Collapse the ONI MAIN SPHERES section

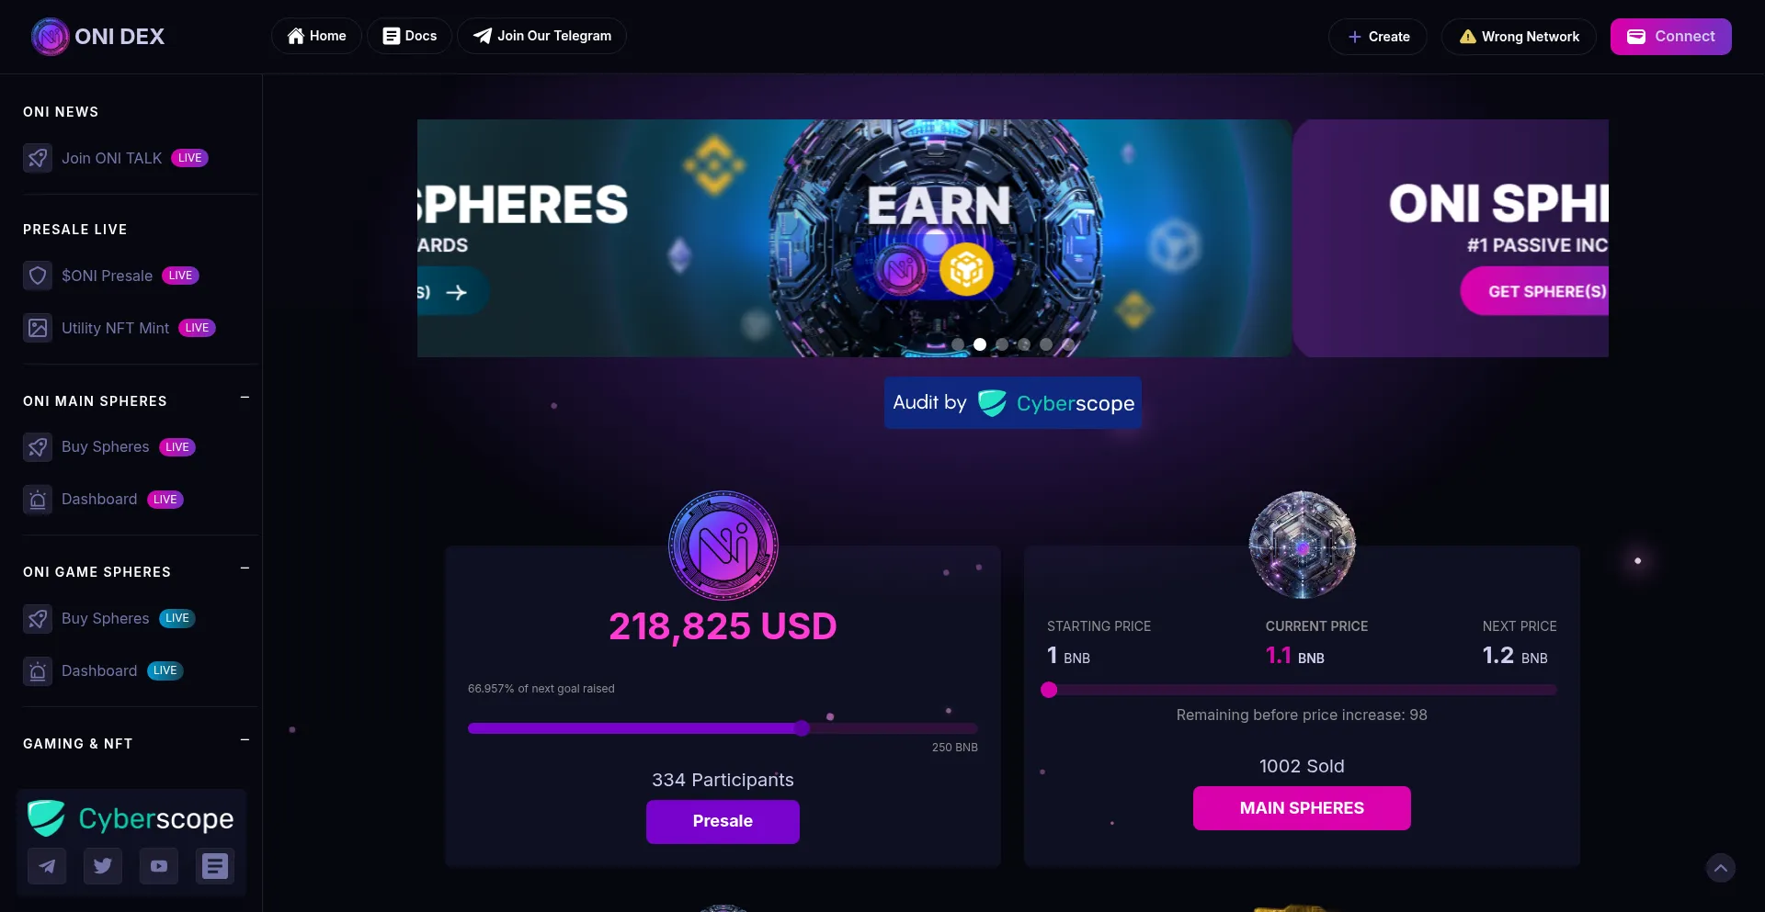tap(245, 398)
